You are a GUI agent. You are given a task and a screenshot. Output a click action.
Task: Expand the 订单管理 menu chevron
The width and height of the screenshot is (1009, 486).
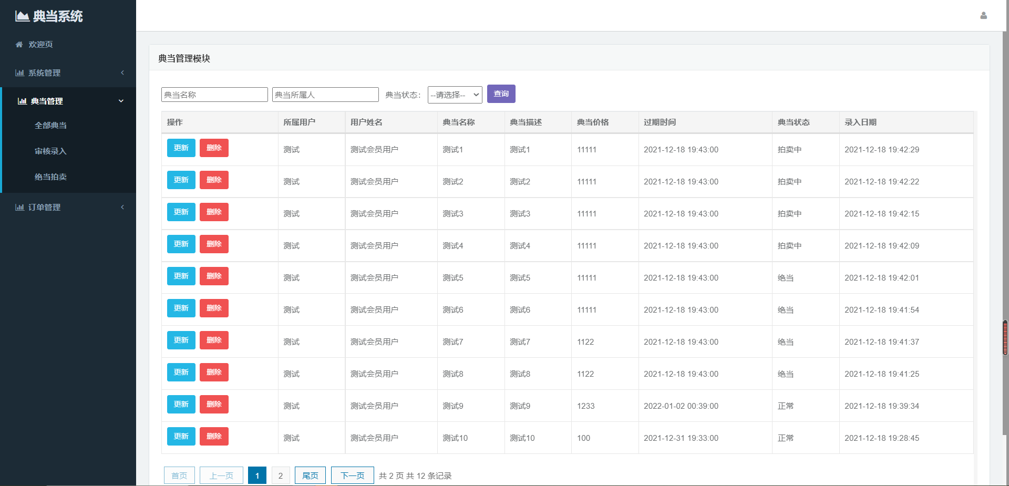point(122,207)
